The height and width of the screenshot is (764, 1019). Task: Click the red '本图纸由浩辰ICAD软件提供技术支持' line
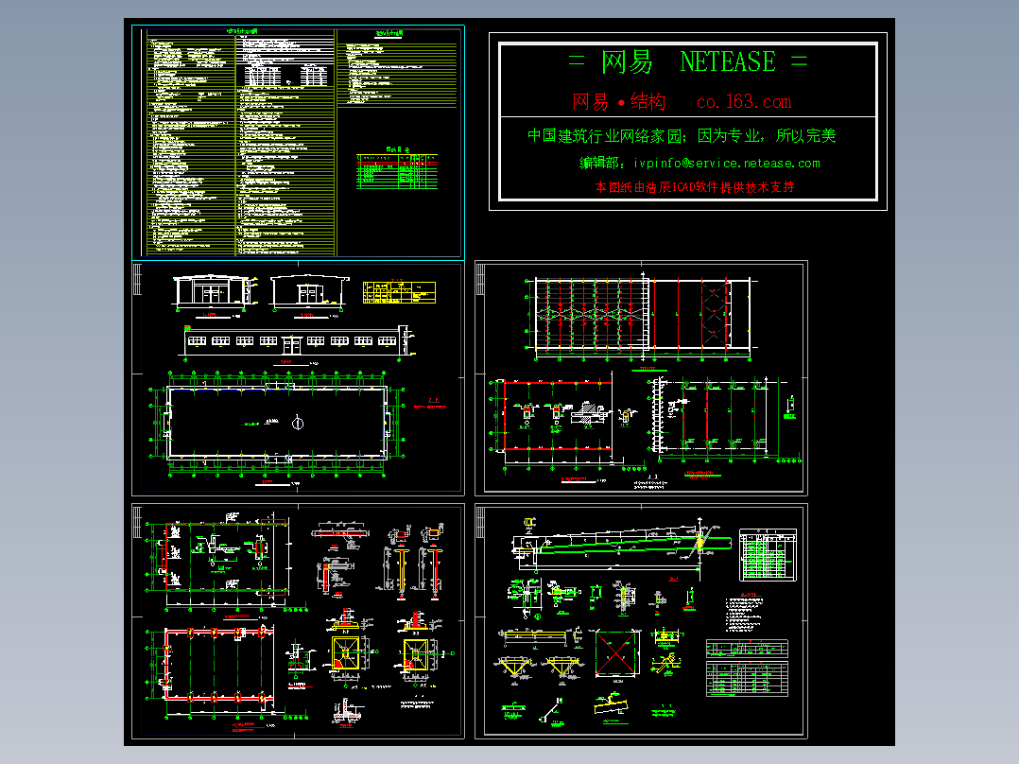[x=695, y=187]
